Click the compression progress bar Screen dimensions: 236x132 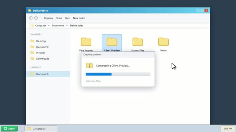(118, 74)
